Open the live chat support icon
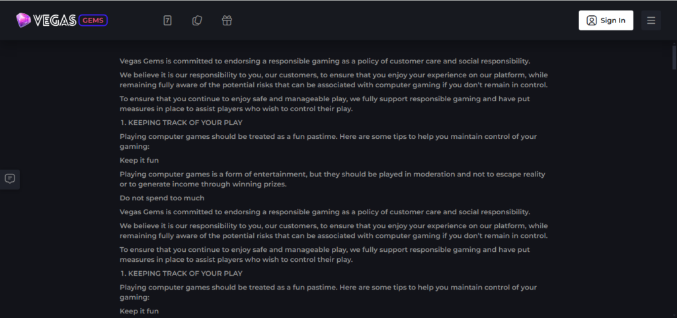The image size is (677, 318). 10,179
